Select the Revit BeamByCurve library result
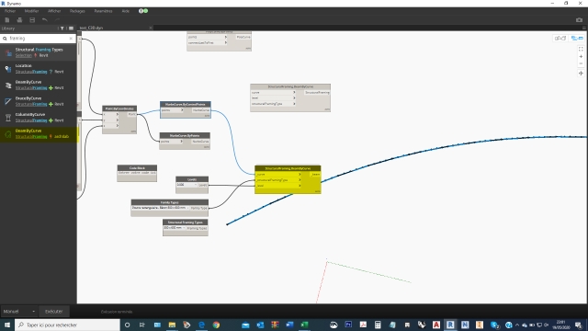The image size is (588, 331). point(39,85)
